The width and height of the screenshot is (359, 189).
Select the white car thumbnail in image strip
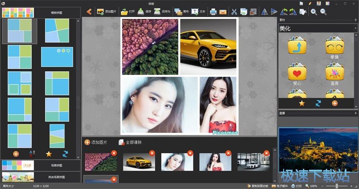[x=254, y=162]
